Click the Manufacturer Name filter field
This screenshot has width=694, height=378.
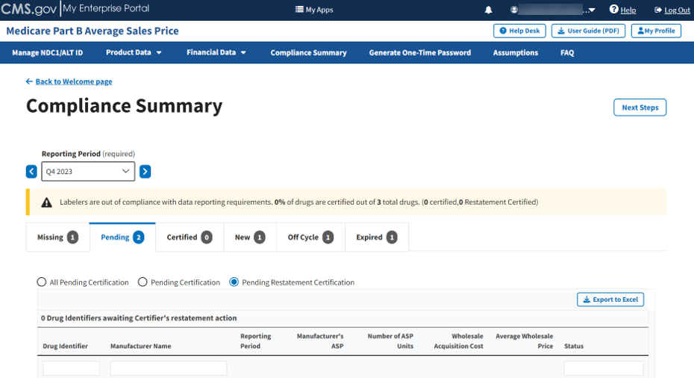click(x=168, y=368)
